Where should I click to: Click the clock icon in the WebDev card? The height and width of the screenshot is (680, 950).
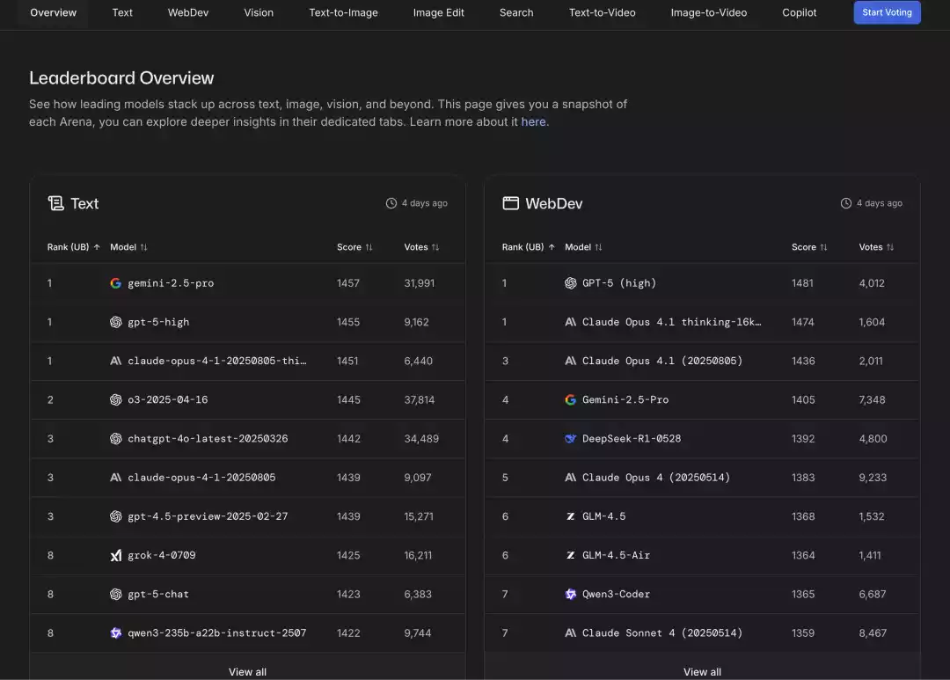pyautogui.click(x=846, y=203)
